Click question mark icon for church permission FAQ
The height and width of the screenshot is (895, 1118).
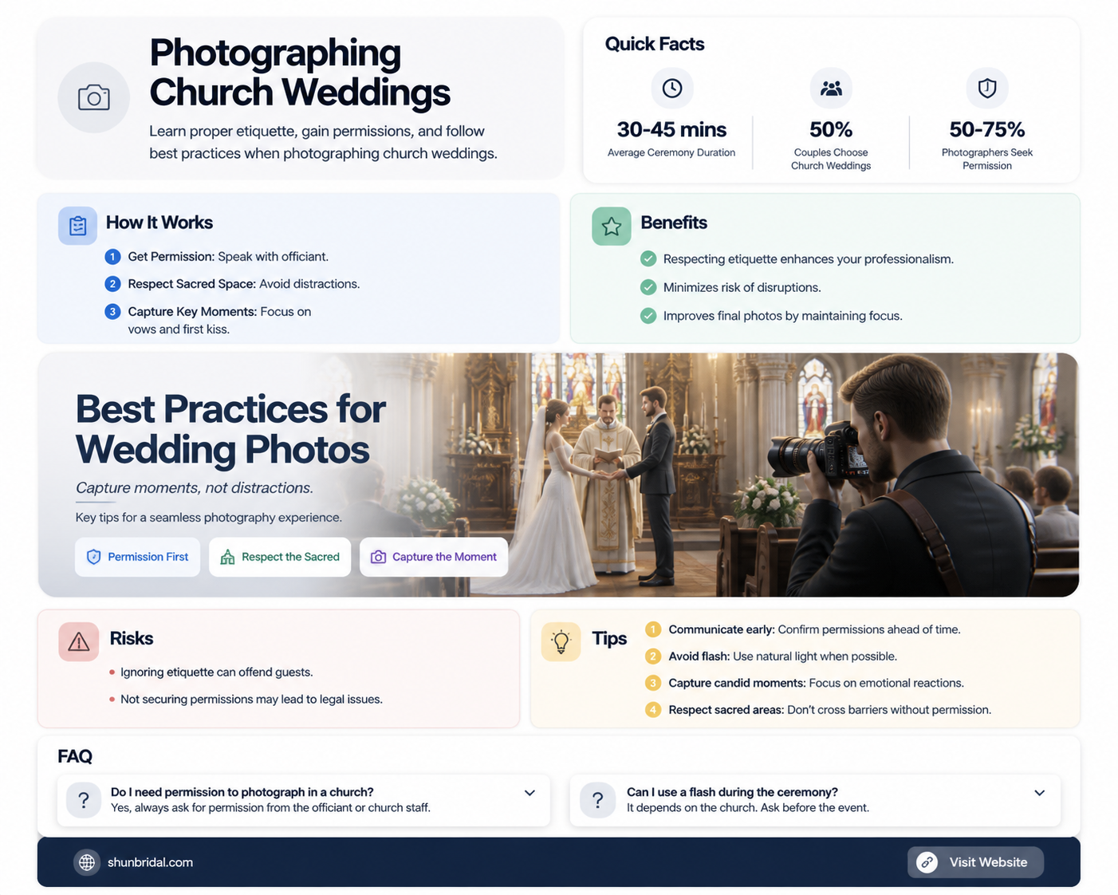point(84,800)
